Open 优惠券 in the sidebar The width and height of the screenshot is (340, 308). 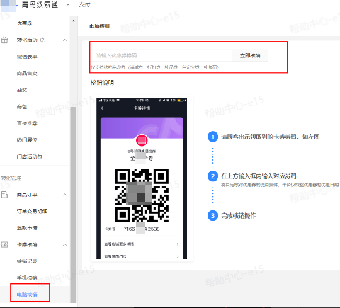pos(24,23)
